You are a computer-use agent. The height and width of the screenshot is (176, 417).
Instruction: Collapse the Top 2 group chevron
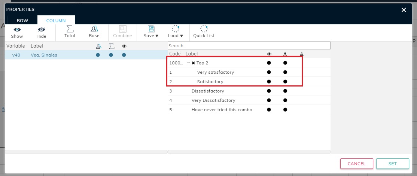click(x=188, y=63)
